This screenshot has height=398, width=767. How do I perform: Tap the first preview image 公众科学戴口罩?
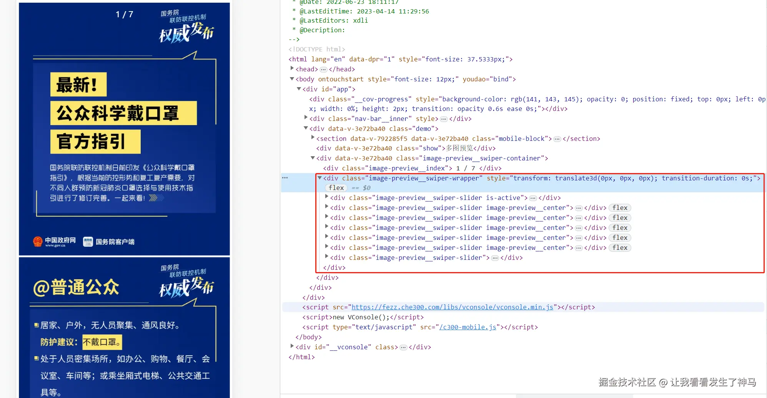click(x=124, y=129)
